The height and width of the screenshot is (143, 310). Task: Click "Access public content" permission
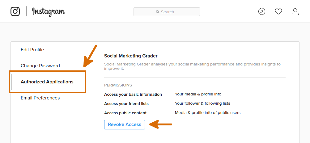point(125,113)
